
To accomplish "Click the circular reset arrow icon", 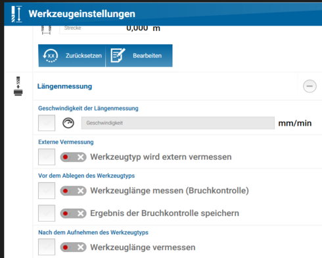I will click(x=51, y=56).
